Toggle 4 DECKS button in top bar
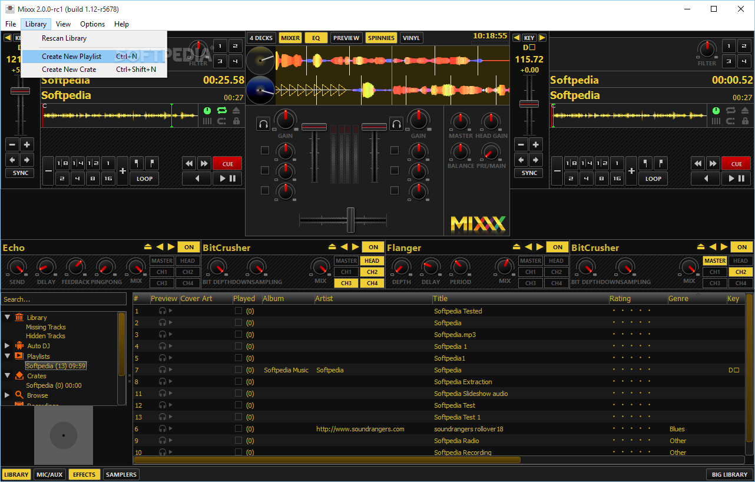755x482 pixels. click(261, 38)
